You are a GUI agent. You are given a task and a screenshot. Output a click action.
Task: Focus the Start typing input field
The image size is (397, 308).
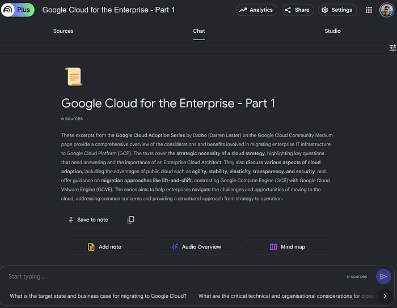click(x=175, y=276)
